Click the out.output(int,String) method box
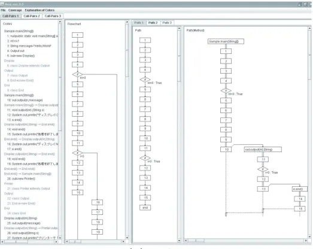The image size is (313, 249). 263,150
